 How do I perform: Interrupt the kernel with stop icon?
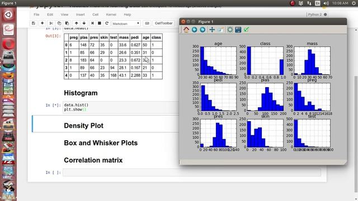coord(100,23)
